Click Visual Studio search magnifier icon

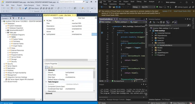click(159, 2)
